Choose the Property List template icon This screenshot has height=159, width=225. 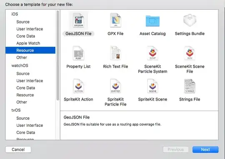click(x=78, y=53)
